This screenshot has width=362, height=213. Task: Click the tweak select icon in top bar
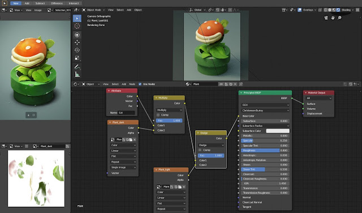(5, 3)
